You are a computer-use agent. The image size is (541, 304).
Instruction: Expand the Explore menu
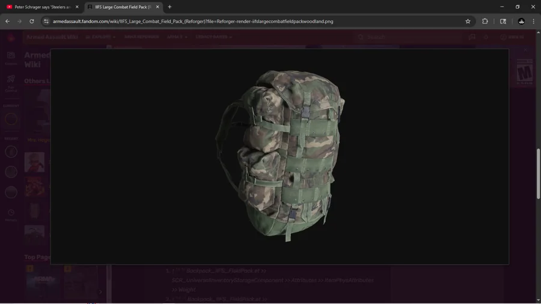tap(100, 37)
